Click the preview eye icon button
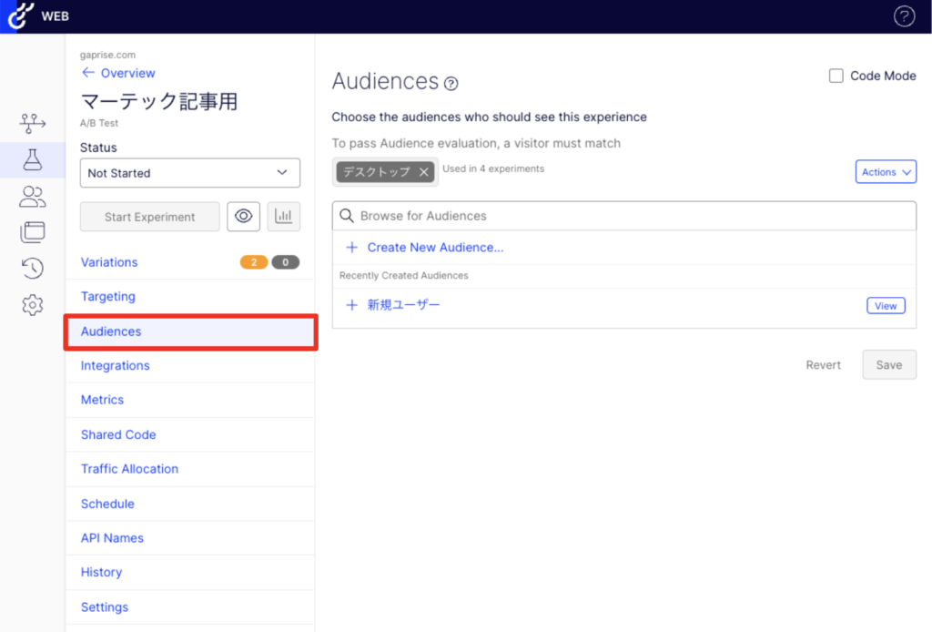This screenshot has height=632, width=932. coord(243,217)
